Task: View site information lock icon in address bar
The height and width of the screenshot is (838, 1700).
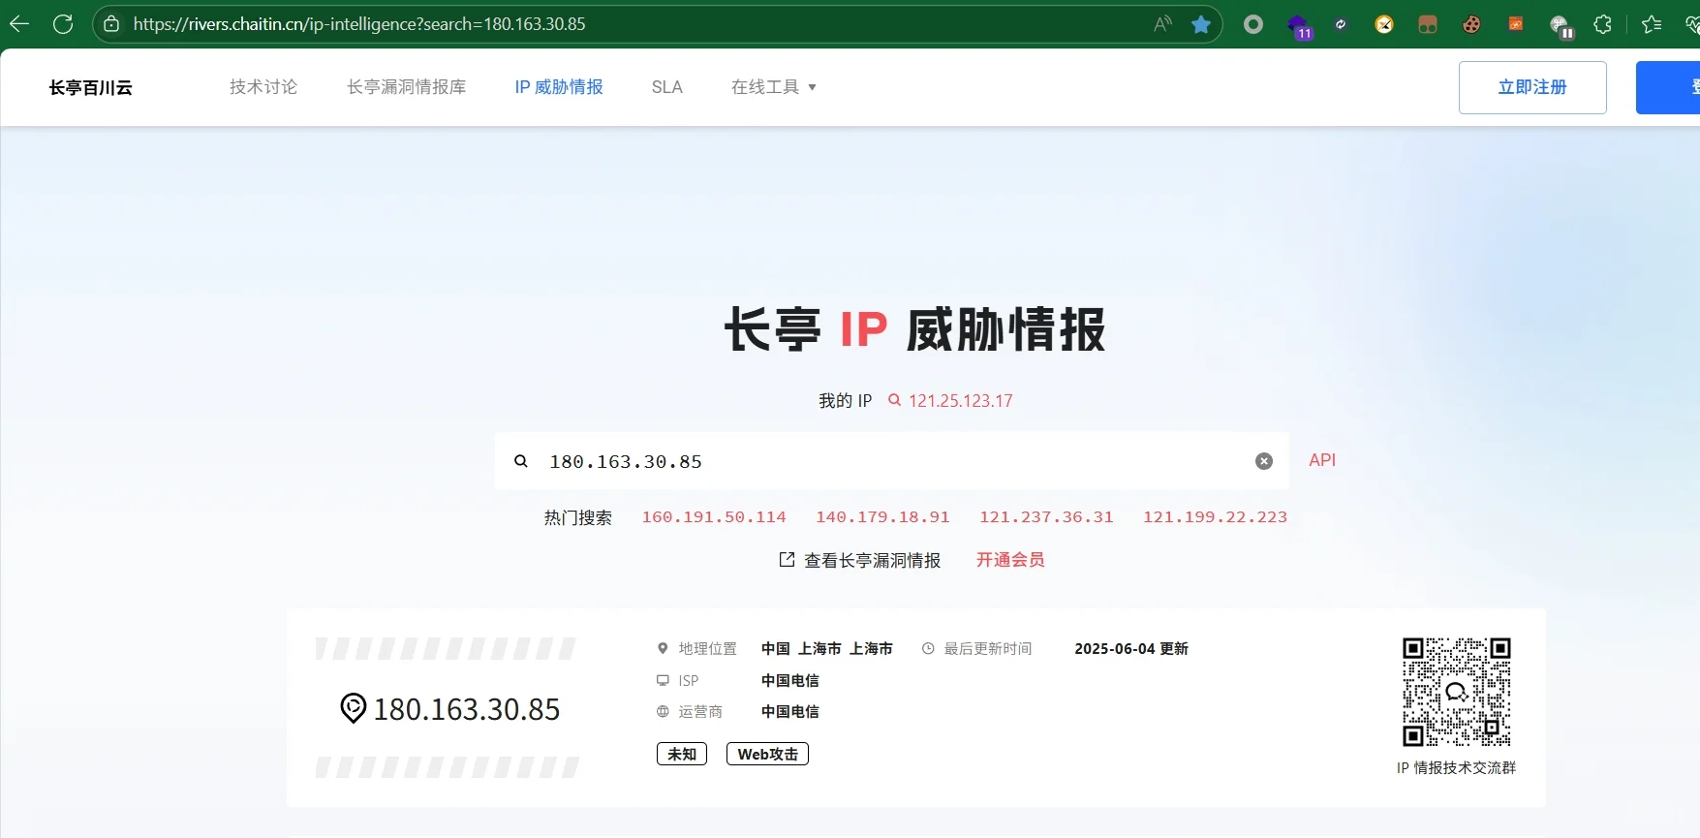Action: point(111,24)
